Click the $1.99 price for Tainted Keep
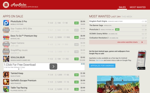This screenshot has width=150, height=93. 83,73
